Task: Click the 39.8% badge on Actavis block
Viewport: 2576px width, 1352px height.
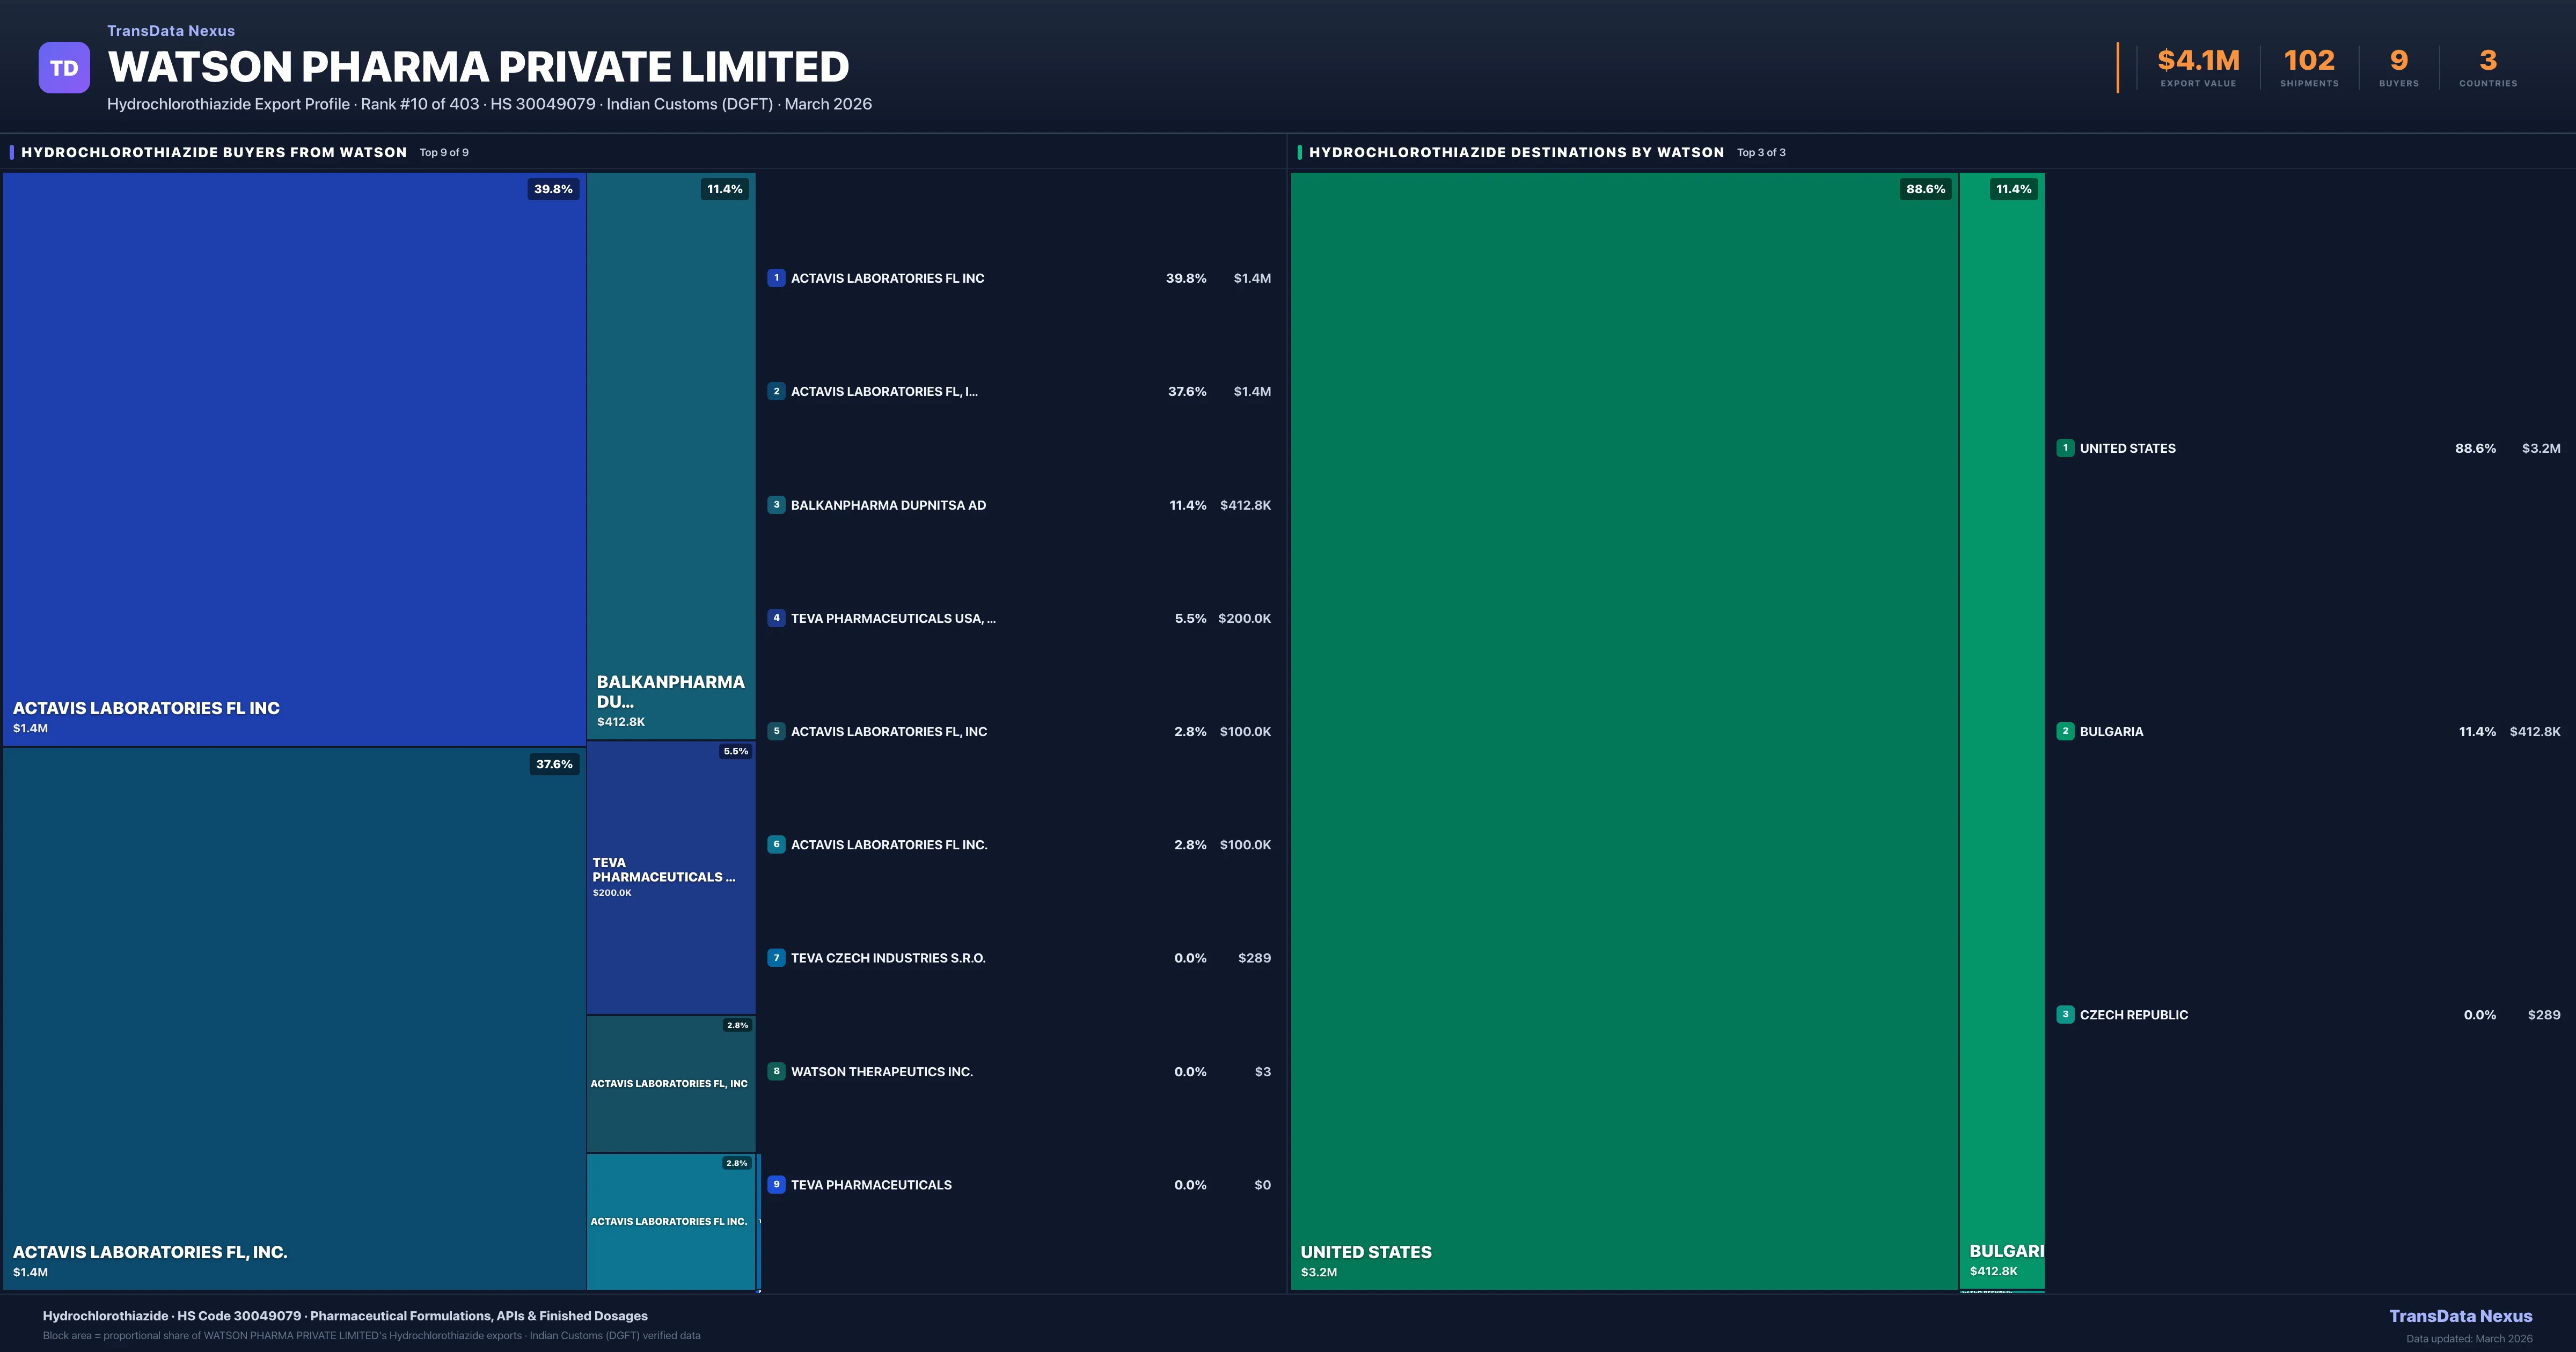Action: click(x=553, y=189)
